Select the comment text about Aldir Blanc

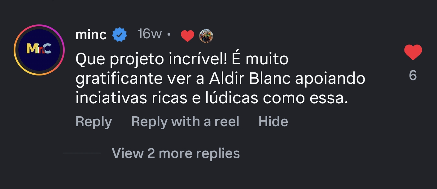[x=217, y=78]
